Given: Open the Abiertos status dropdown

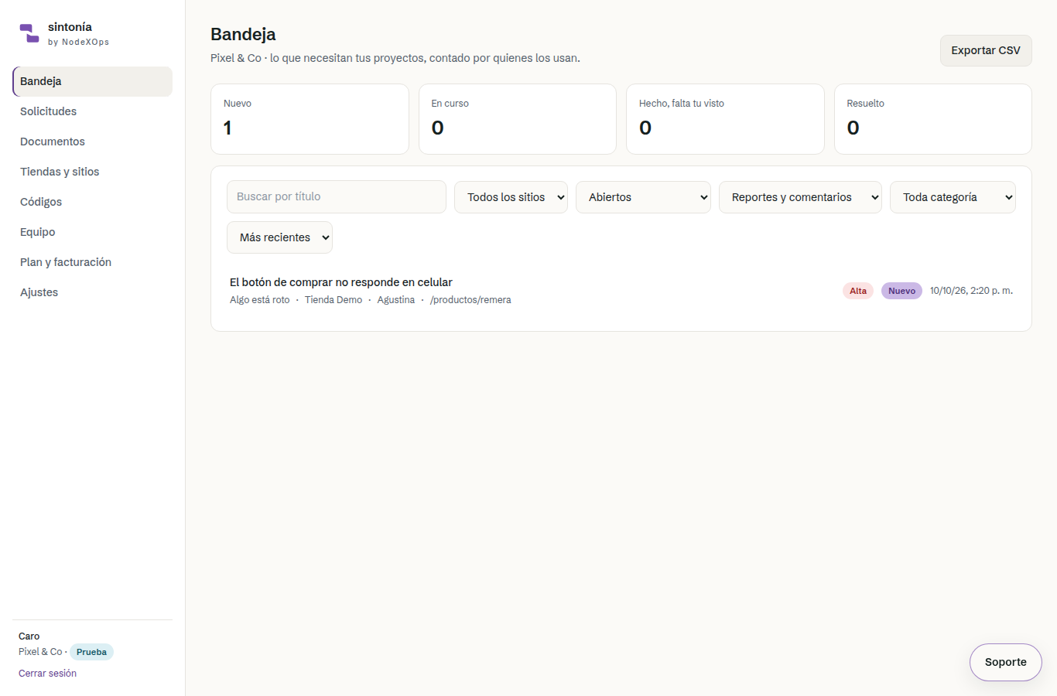Looking at the screenshot, I should coord(643,197).
